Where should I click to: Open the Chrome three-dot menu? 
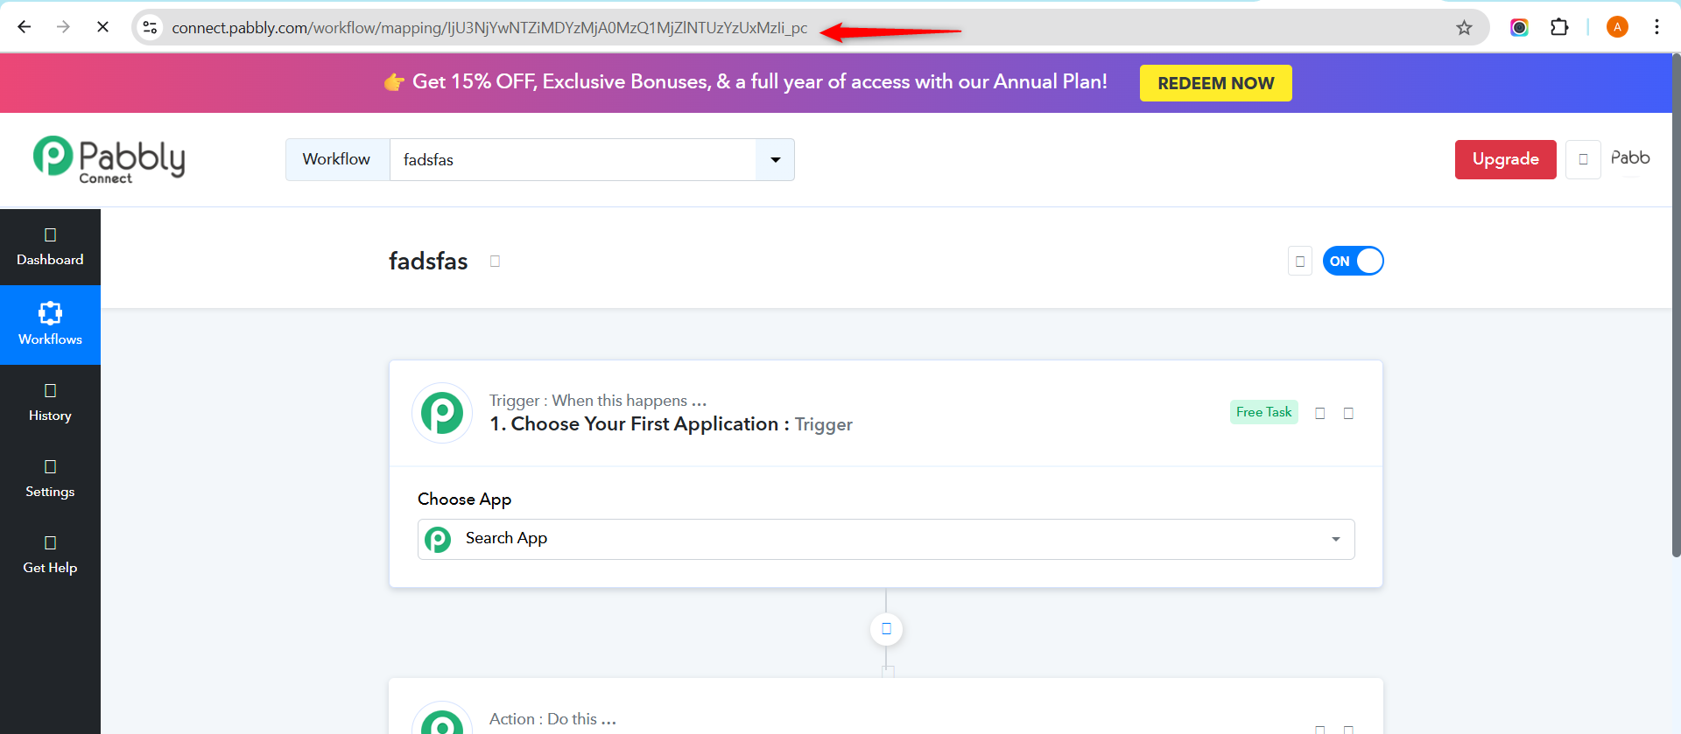(1656, 27)
